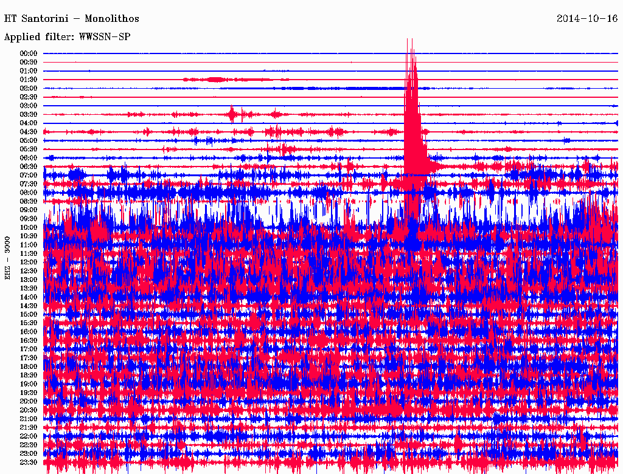The image size is (623, 474).
Task: Click the '13:30' time label
Action: 29,288
